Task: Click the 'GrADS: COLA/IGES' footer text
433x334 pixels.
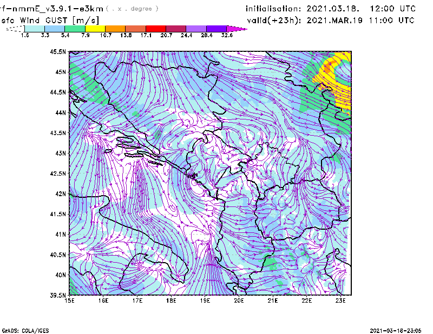Action: (x=25, y=331)
